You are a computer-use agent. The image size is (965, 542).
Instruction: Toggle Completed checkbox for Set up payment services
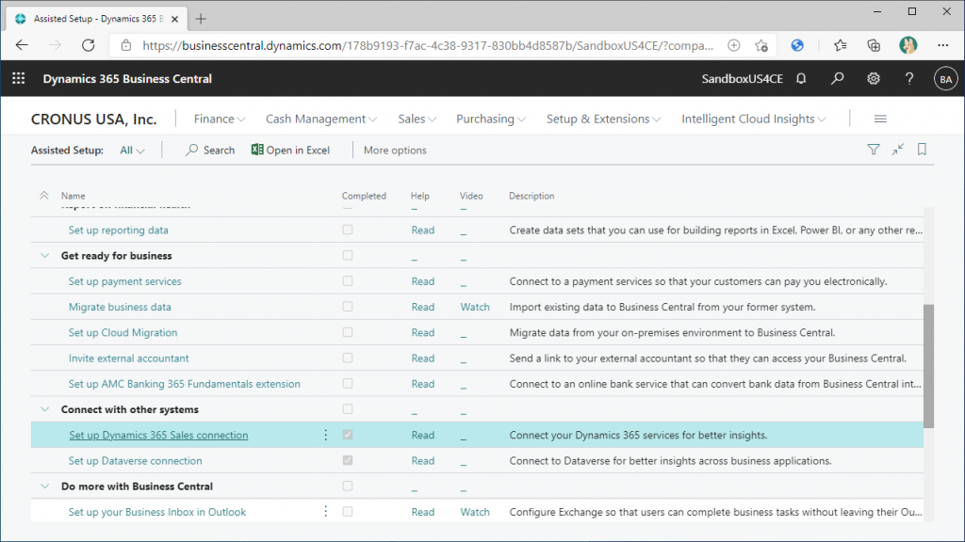pyautogui.click(x=348, y=280)
